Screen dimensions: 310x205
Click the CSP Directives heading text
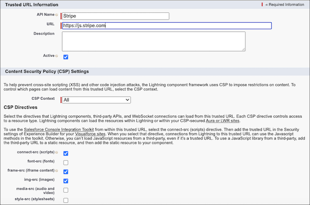pyautogui.click(x=21, y=107)
